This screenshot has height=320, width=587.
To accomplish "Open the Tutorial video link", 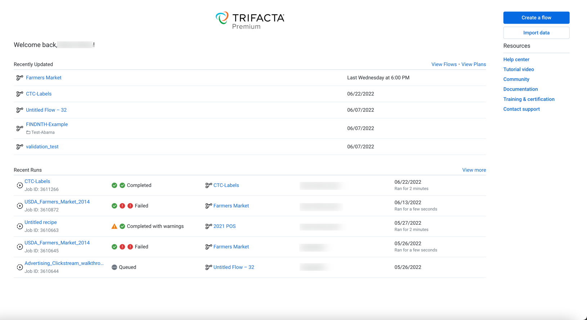I will pos(519,69).
